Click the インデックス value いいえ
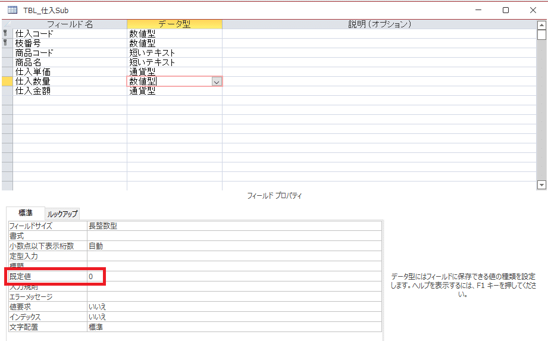The height and width of the screenshot is (341, 548). click(x=234, y=317)
